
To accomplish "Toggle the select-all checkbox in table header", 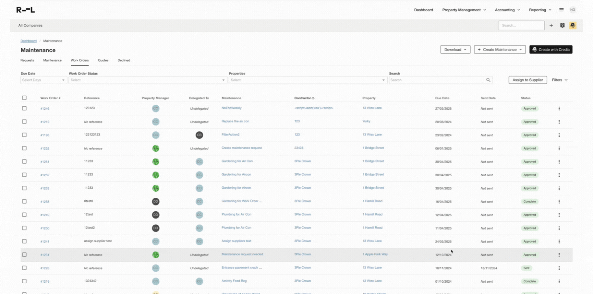I will click(x=24, y=98).
